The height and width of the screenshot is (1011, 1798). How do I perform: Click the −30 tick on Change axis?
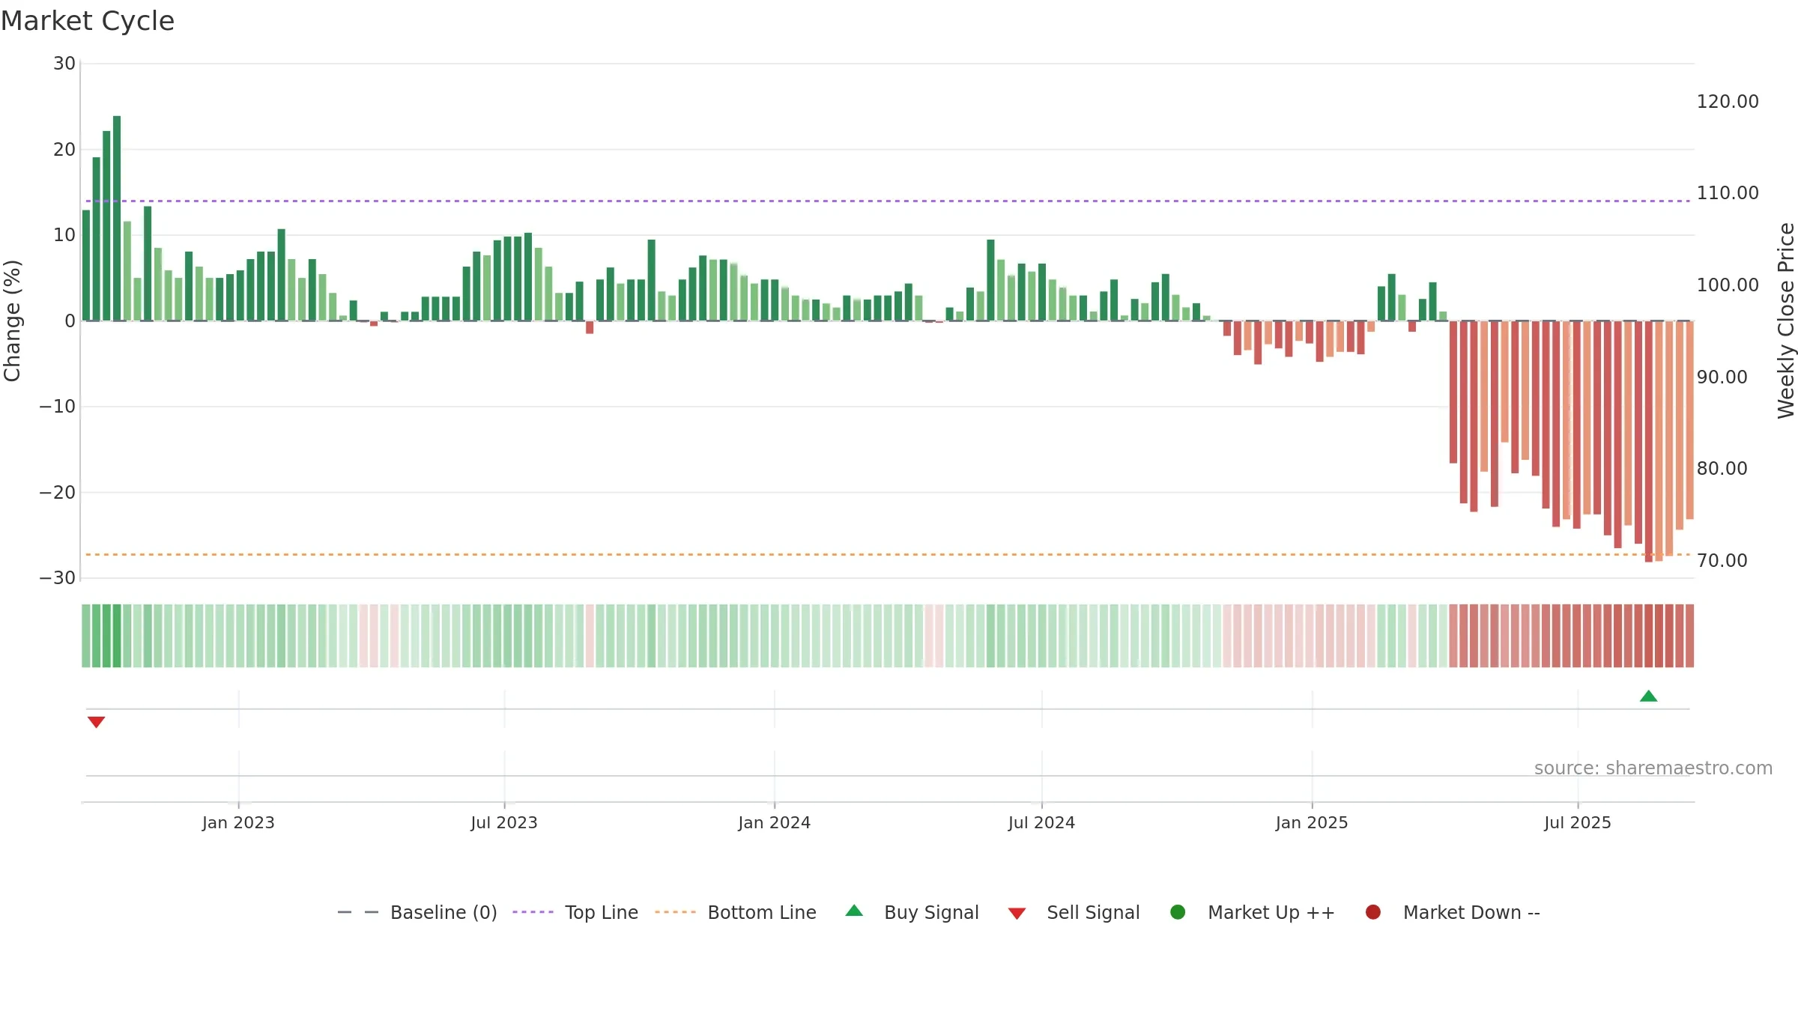[58, 577]
